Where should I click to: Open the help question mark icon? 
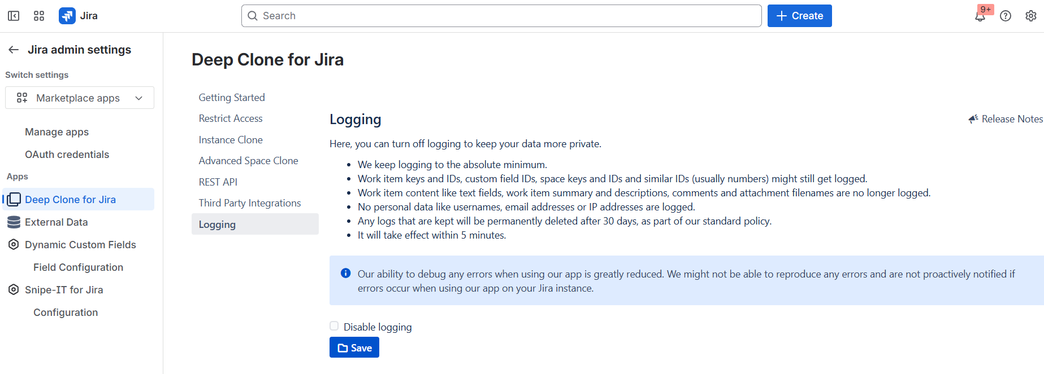point(1006,16)
